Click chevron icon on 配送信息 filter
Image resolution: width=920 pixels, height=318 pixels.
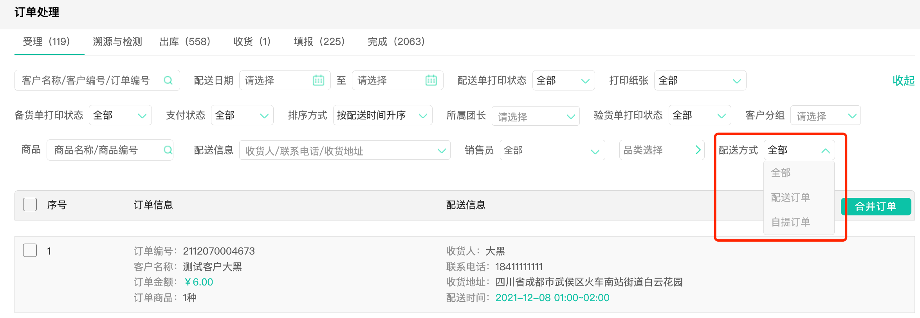tap(442, 151)
